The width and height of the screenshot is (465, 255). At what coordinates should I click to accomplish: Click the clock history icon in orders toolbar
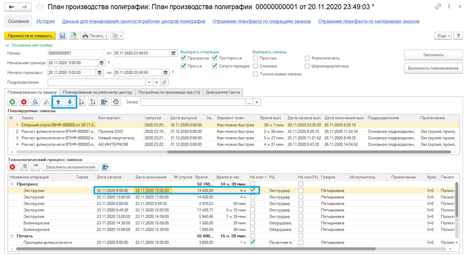116,102
